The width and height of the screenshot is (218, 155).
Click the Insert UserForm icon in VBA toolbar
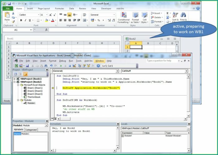coord(21,66)
